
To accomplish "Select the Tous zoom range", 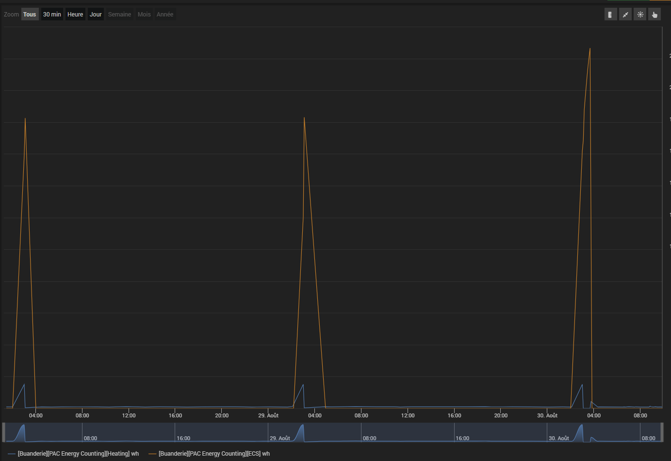I will (30, 15).
